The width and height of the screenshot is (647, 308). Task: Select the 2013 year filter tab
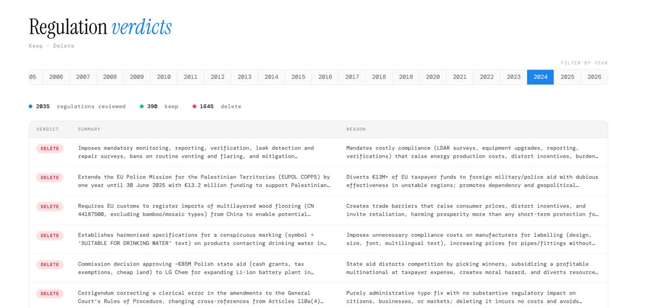(244, 77)
